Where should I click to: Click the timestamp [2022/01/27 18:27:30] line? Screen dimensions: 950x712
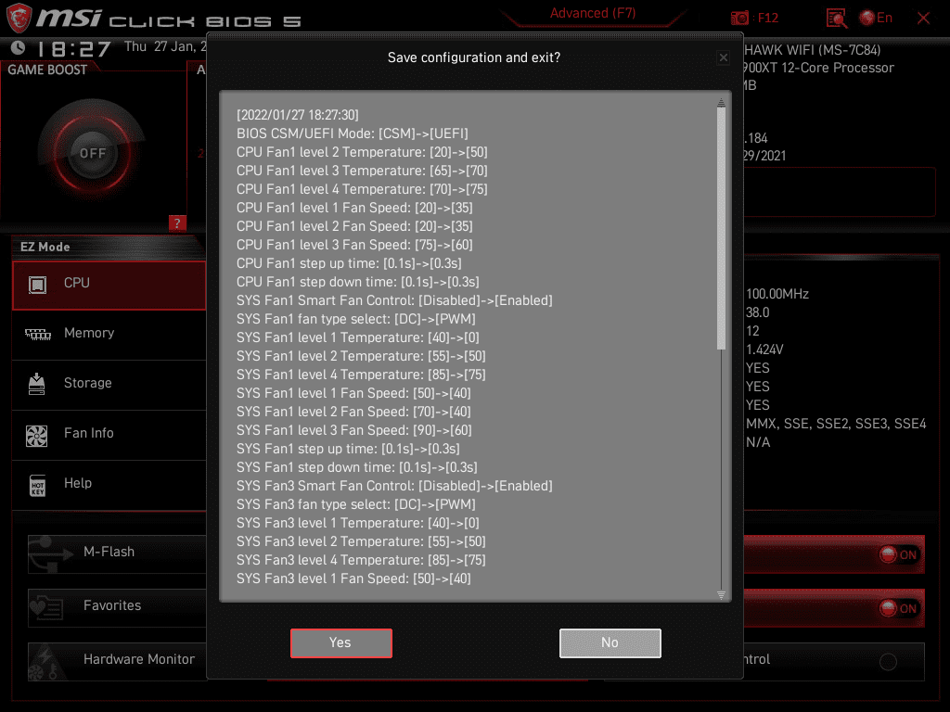298,115
